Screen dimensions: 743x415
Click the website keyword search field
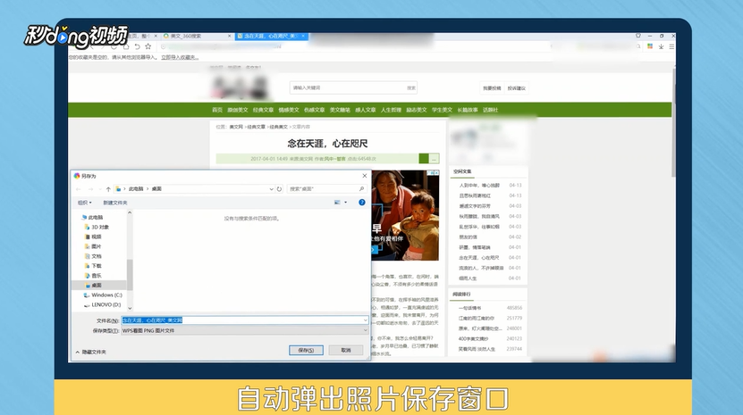point(347,87)
